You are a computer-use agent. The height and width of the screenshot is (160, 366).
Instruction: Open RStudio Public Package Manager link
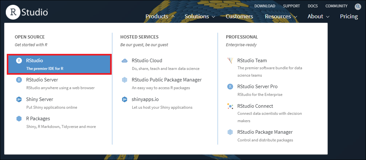click(x=167, y=80)
